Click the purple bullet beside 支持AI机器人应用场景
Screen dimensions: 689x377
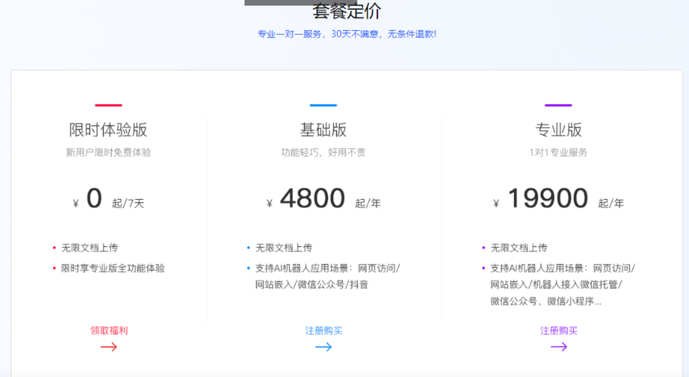click(484, 268)
